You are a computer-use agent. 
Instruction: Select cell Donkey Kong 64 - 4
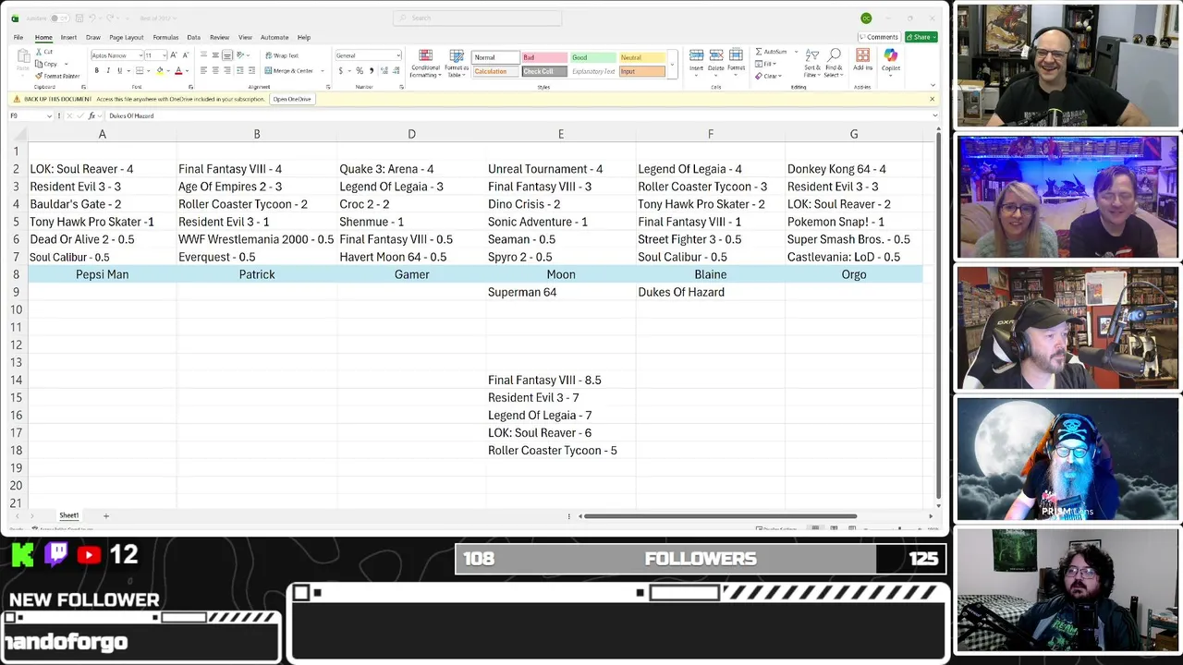pyautogui.click(x=854, y=169)
